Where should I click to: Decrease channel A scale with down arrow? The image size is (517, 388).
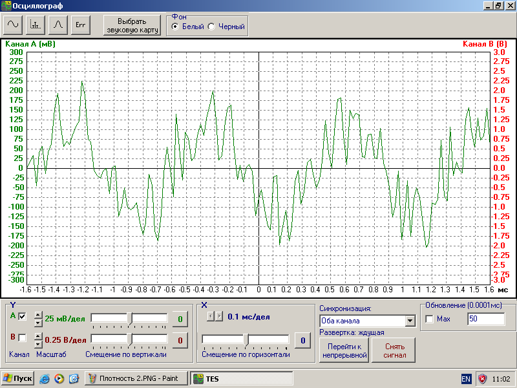pyautogui.click(x=38, y=323)
